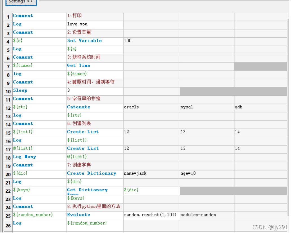Click the ${str} variable cell in row 12
The image size is (291, 233).
pos(39,108)
